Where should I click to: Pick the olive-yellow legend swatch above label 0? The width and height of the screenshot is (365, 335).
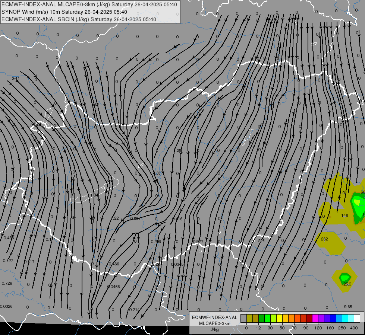(x=249, y=318)
